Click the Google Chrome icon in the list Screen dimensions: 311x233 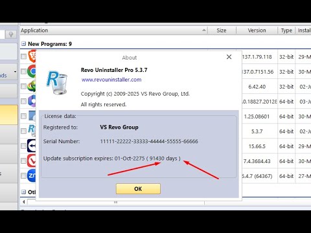pos(32,71)
